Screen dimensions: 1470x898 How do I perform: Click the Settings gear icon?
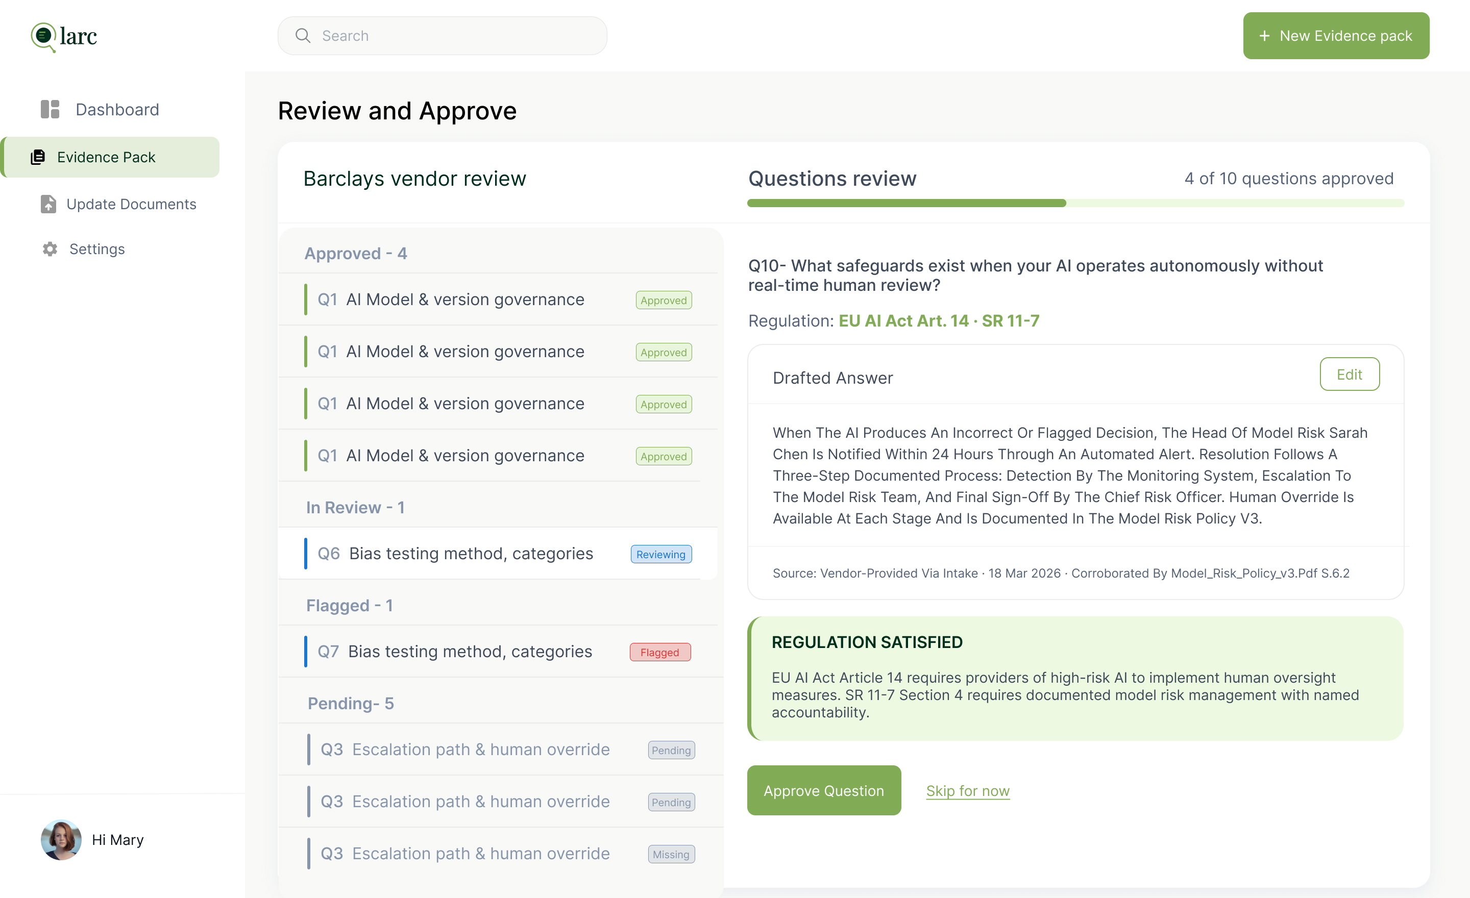pos(50,248)
